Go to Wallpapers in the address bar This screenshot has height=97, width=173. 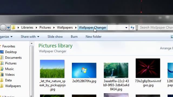[x=65, y=27]
